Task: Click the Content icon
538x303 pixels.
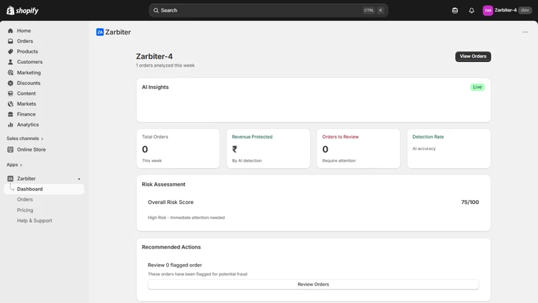Action: [x=10, y=94]
